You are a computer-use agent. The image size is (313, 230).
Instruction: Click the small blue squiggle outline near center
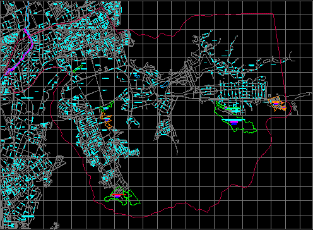tap(137, 76)
